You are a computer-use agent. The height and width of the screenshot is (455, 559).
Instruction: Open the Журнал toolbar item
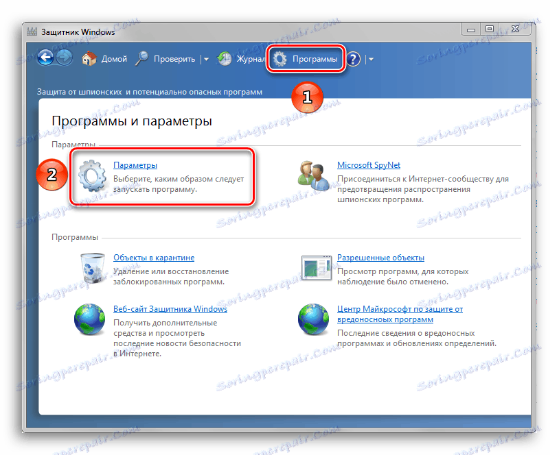tap(251, 59)
